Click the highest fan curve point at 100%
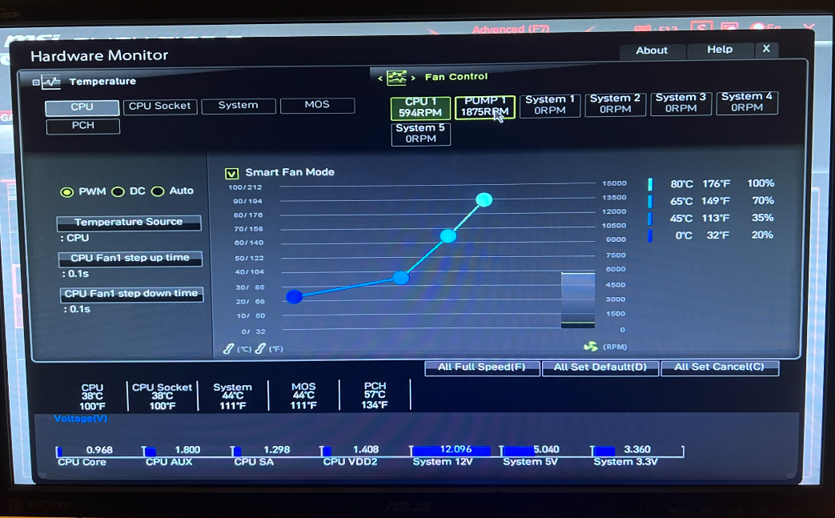835x518 pixels. [484, 199]
